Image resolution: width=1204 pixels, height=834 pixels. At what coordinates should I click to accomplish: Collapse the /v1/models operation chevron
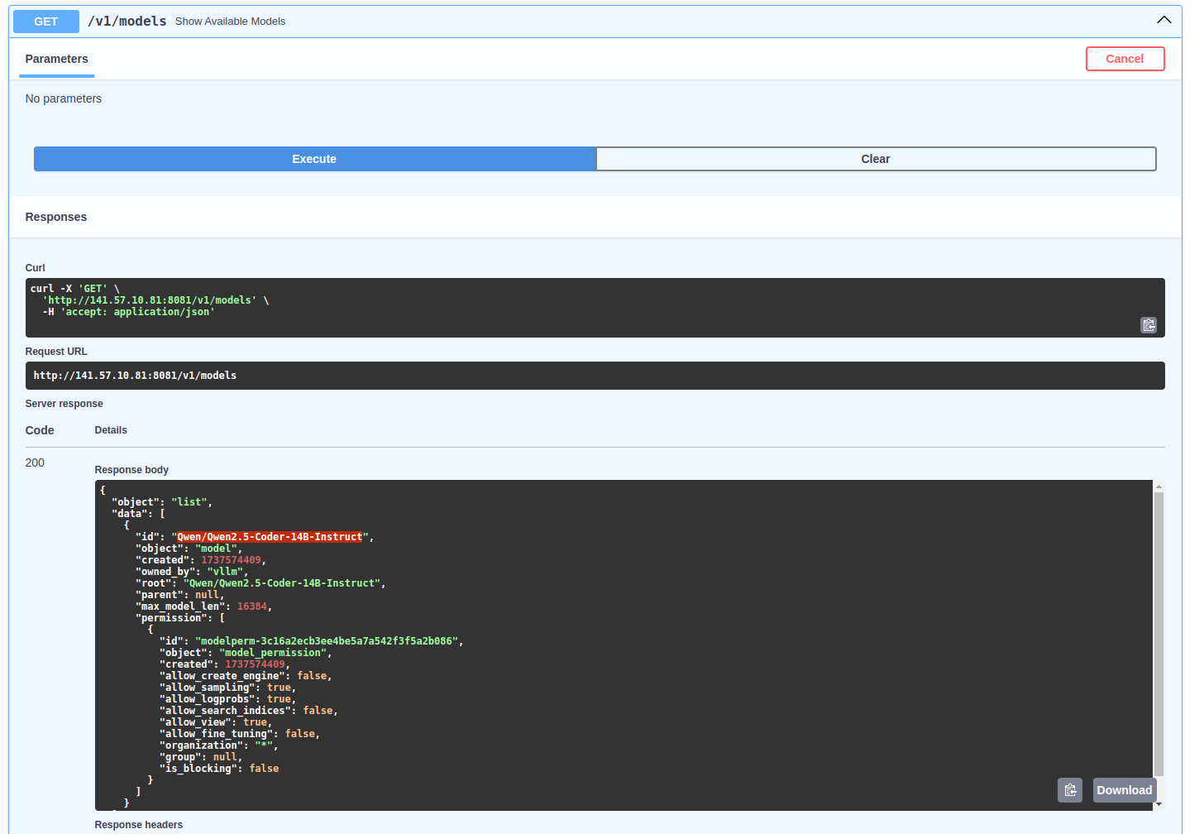tap(1163, 20)
